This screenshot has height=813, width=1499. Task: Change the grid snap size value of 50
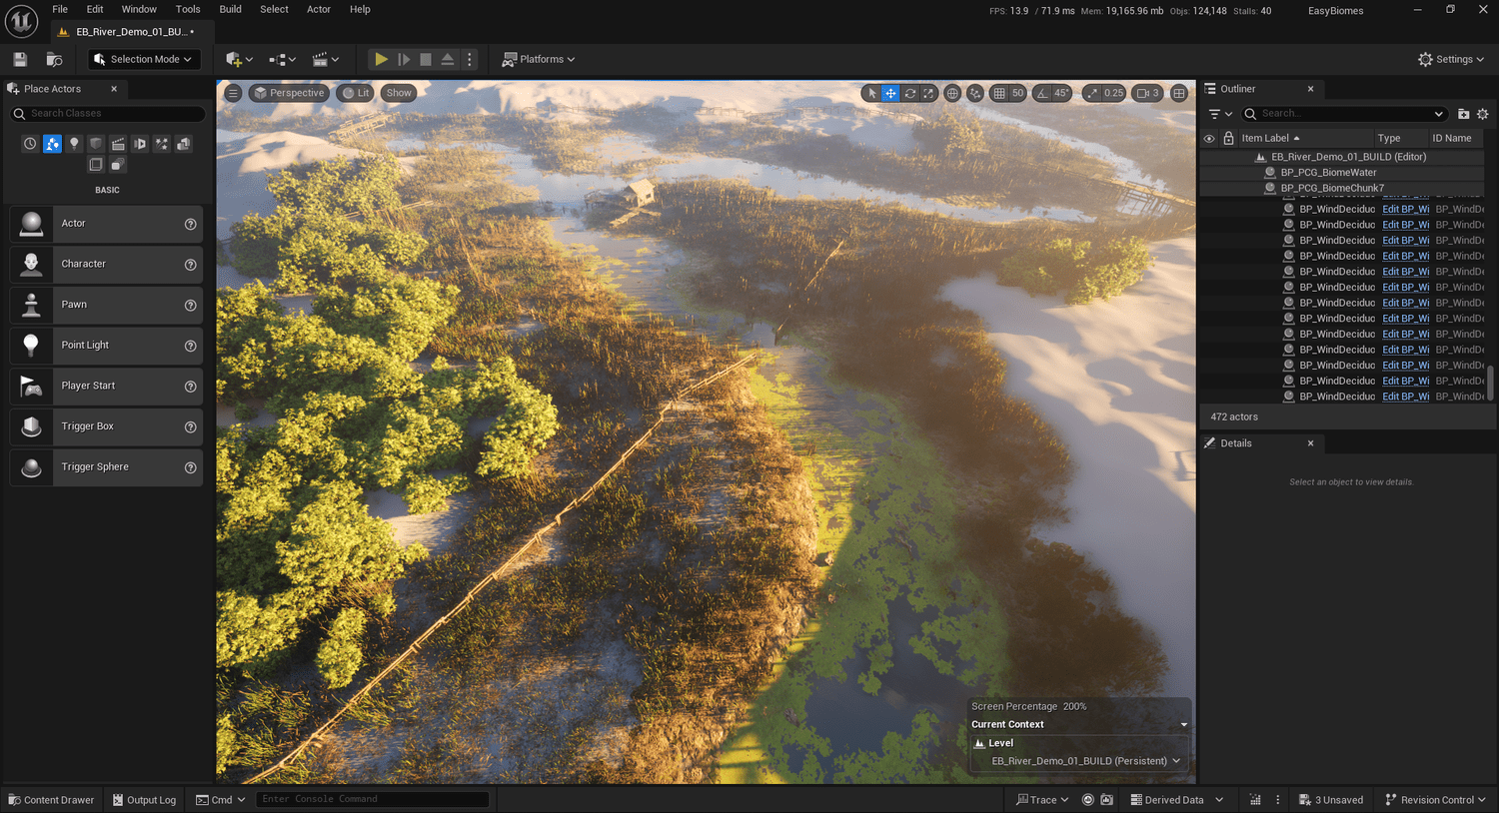(x=1017, y=93)
